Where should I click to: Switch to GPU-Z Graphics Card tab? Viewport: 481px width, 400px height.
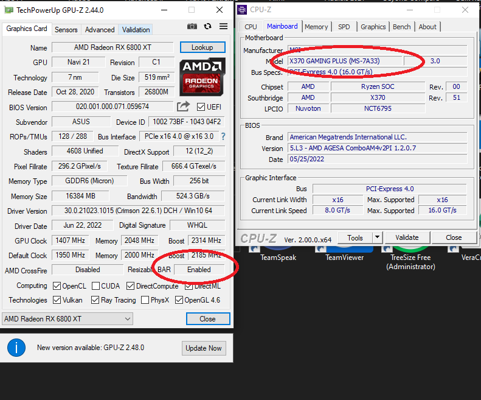(27, 29)
